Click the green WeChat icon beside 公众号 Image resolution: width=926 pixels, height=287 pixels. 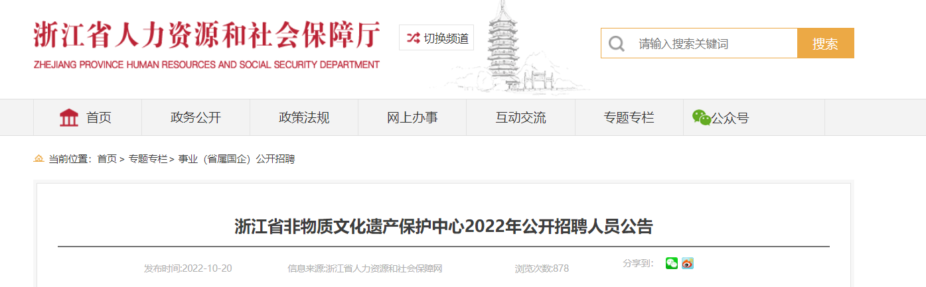(702, 117)
